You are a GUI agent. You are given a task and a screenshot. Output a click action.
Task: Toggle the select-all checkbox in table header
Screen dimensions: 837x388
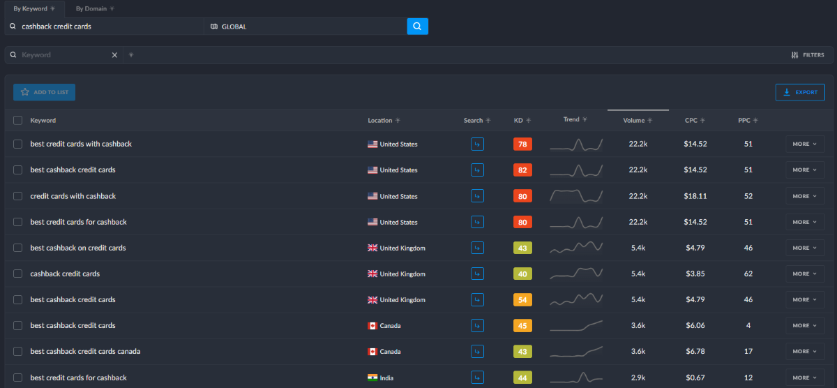pos(17,121)
